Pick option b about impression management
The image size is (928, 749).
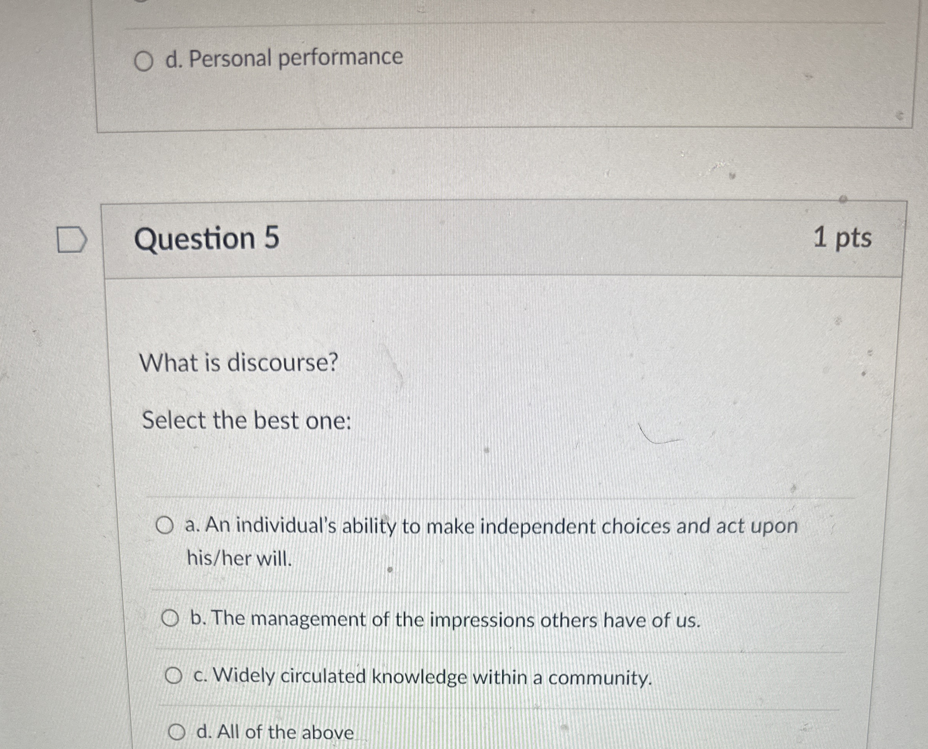(172, 619)
